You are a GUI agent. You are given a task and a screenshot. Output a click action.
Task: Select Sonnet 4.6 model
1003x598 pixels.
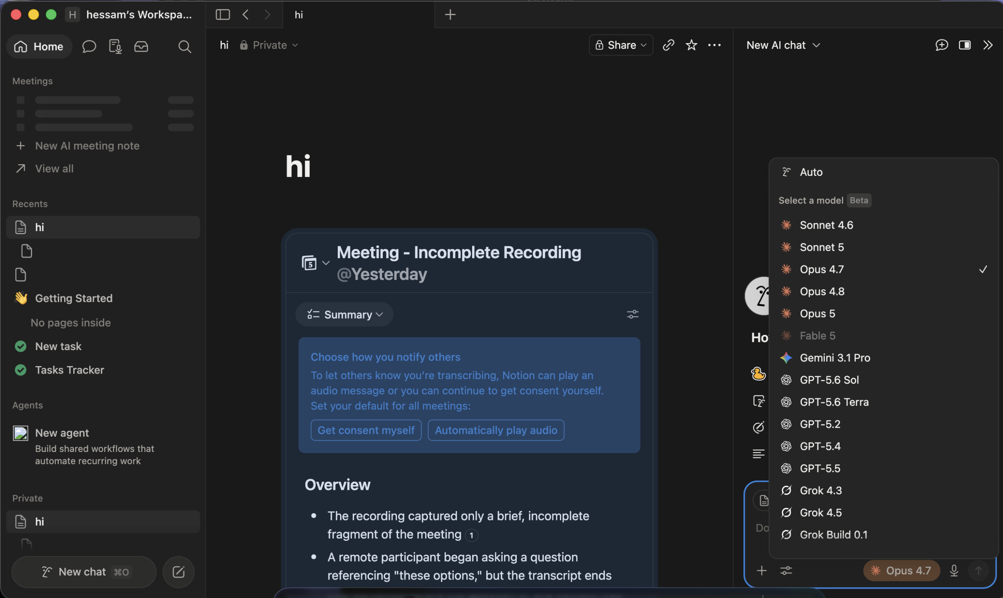point(883,225)
